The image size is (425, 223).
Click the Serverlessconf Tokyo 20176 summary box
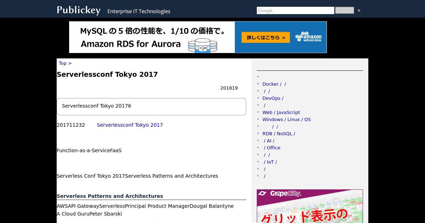coord(151,107)
